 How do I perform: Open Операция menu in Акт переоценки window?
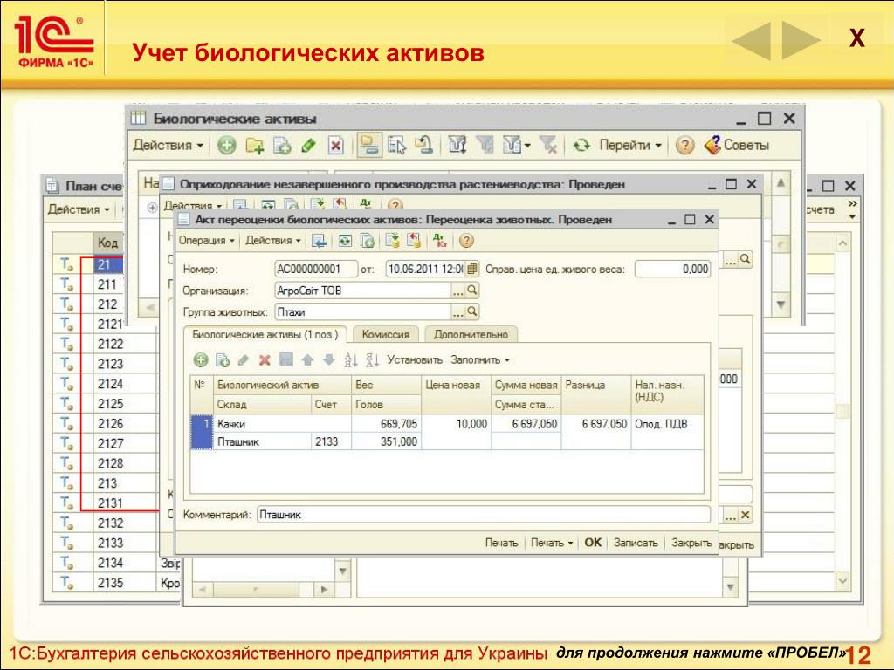pos(206,241)
